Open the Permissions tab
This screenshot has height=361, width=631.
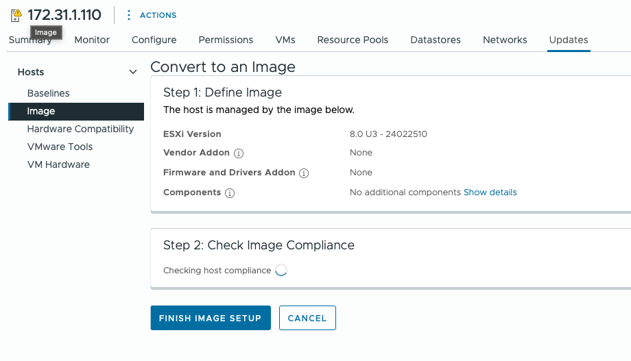[226, 40]
